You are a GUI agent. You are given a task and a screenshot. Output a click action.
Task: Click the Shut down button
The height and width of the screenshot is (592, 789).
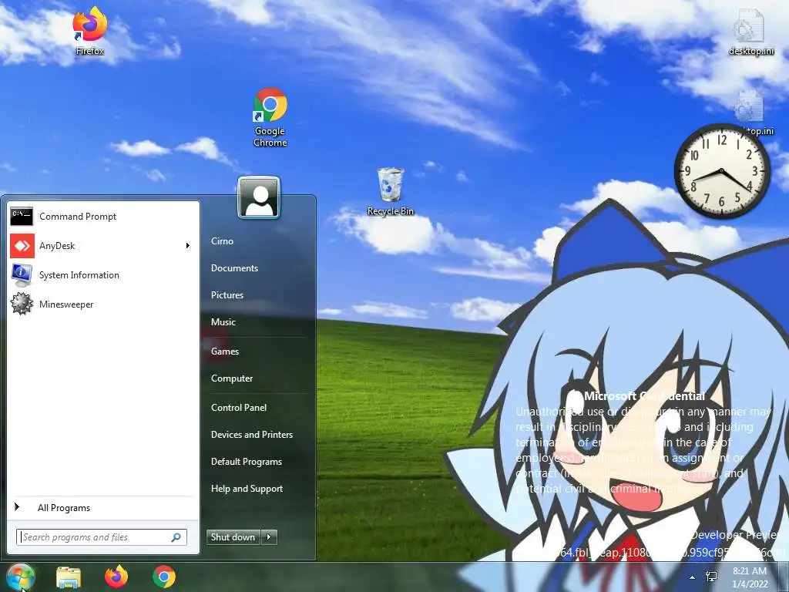point(233,537)
